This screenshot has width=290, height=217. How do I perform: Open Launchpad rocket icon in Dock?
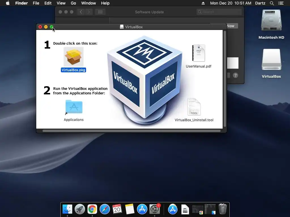[x=80, y=209]
